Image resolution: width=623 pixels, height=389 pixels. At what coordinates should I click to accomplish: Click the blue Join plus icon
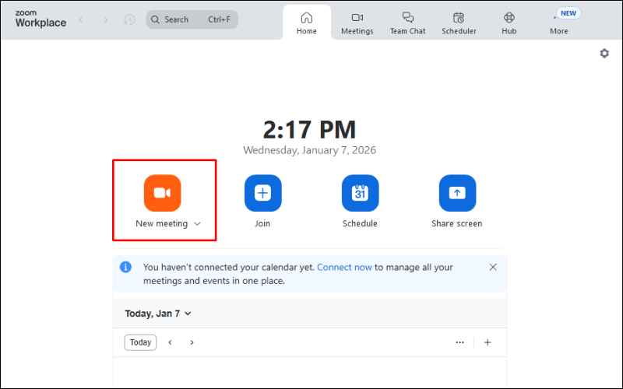pyautogui.click(x=262, y=193)
